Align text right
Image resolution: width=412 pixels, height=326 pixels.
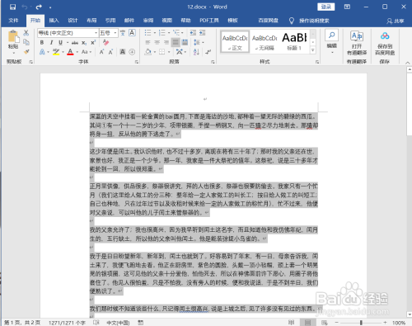click(x=166, y=42)
